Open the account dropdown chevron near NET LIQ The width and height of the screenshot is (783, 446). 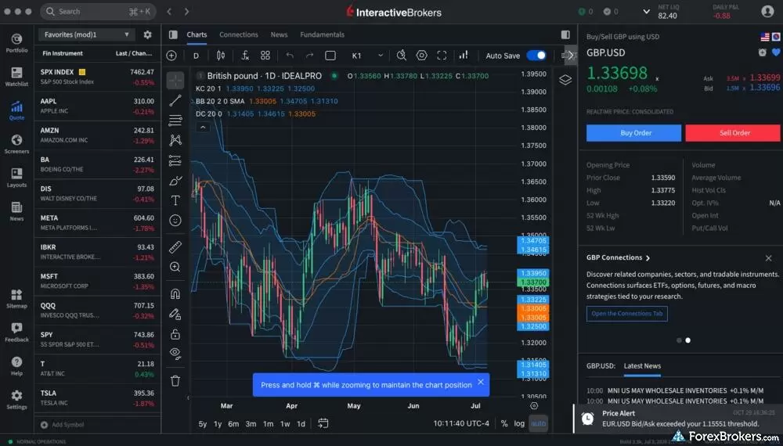[x=646, y=12]
